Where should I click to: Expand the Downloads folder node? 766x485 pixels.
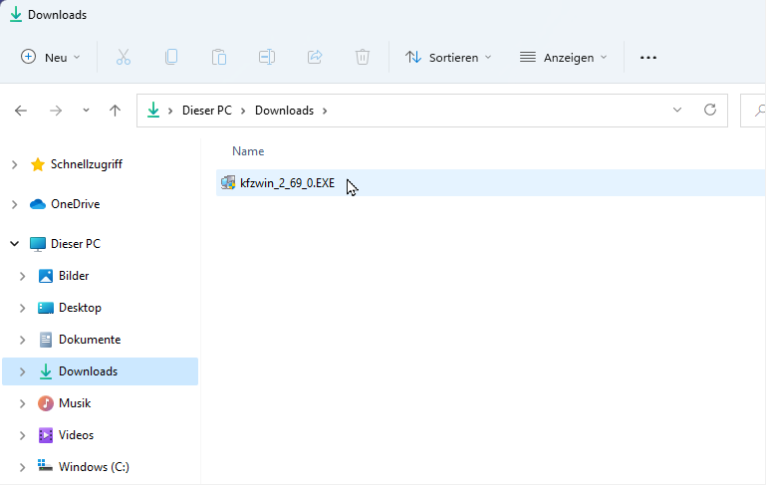click(23, 371)
